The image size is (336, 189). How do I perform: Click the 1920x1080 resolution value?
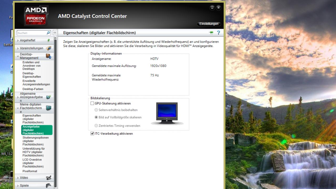tap(158, 66)
